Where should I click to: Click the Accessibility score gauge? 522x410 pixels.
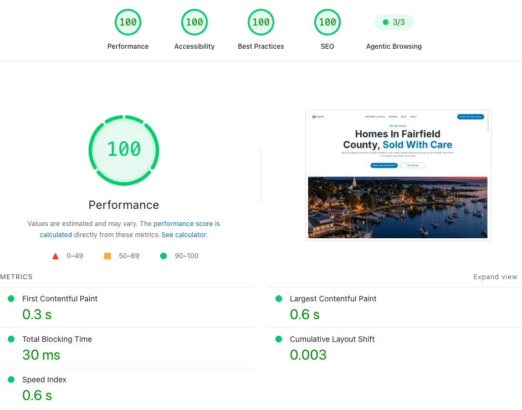pyautogui.click(x=195, y=22)
